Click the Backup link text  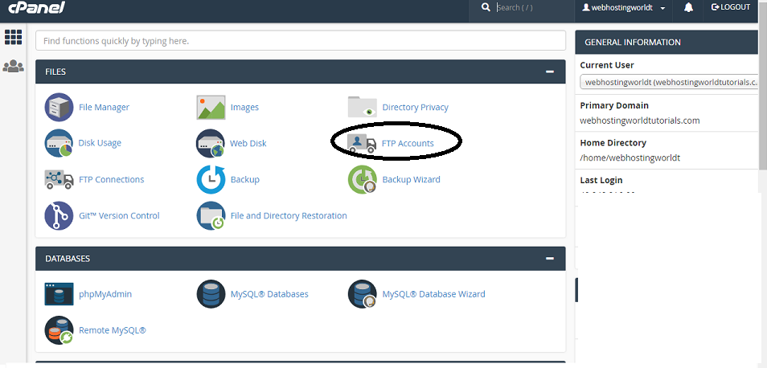point(245,179)
